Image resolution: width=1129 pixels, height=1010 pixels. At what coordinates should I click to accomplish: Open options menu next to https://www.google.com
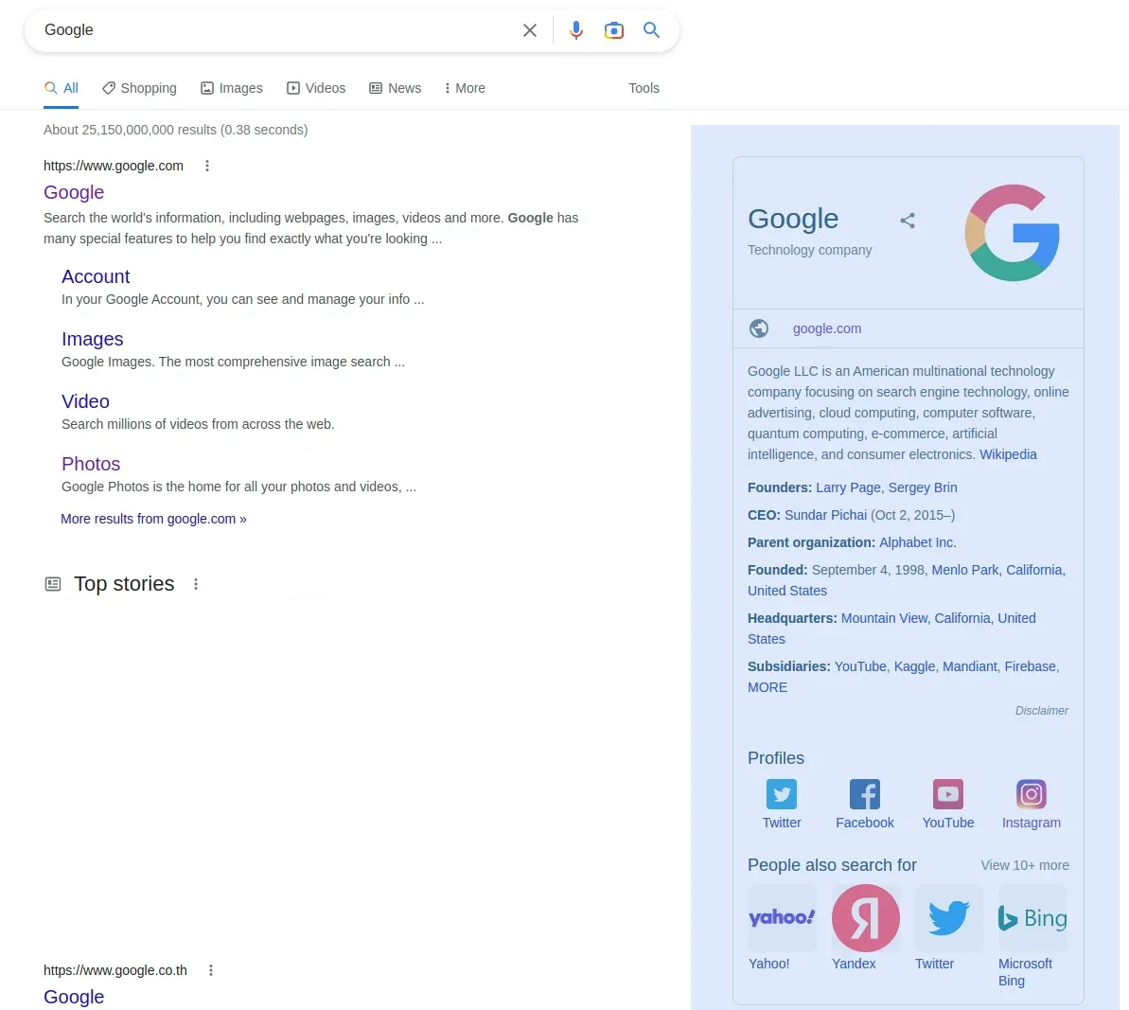pyautogui.click(x=207, y=166)
